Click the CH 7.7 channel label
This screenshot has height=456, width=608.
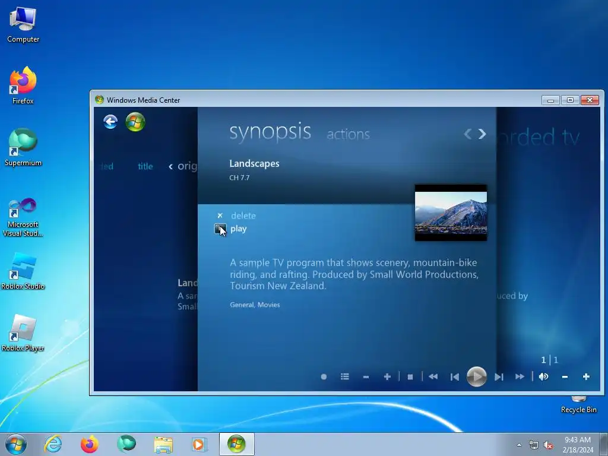pyautogui.click(x=239, y=178)
